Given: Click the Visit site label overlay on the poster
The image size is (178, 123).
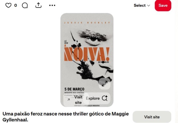Looking at the screenshot, I should 78,100.
